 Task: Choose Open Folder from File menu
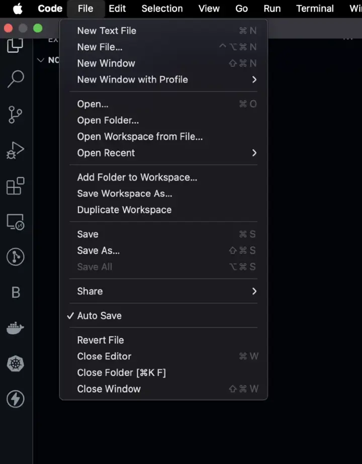(108, 120)
